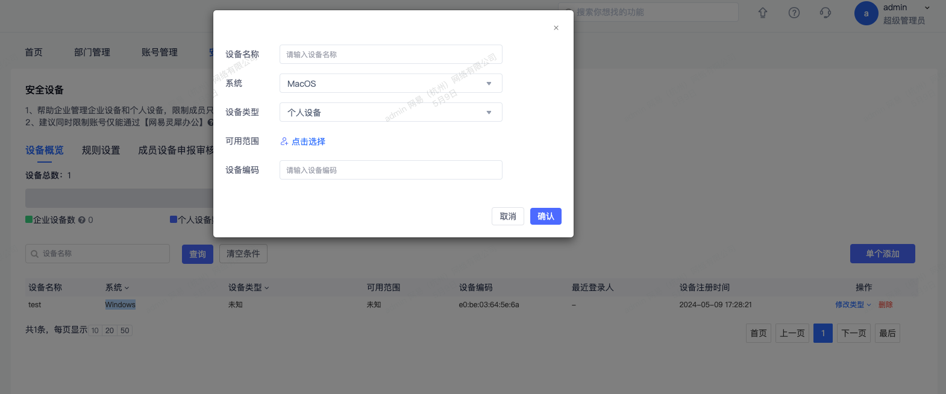Focus the 设备名称 input in dialog
Image resolution: width=946 pixels, height=394 pixels.
click(x=390, y=55)
